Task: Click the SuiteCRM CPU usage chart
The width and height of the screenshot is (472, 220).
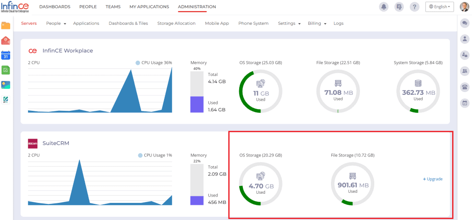Action: (x=100, y=182)
